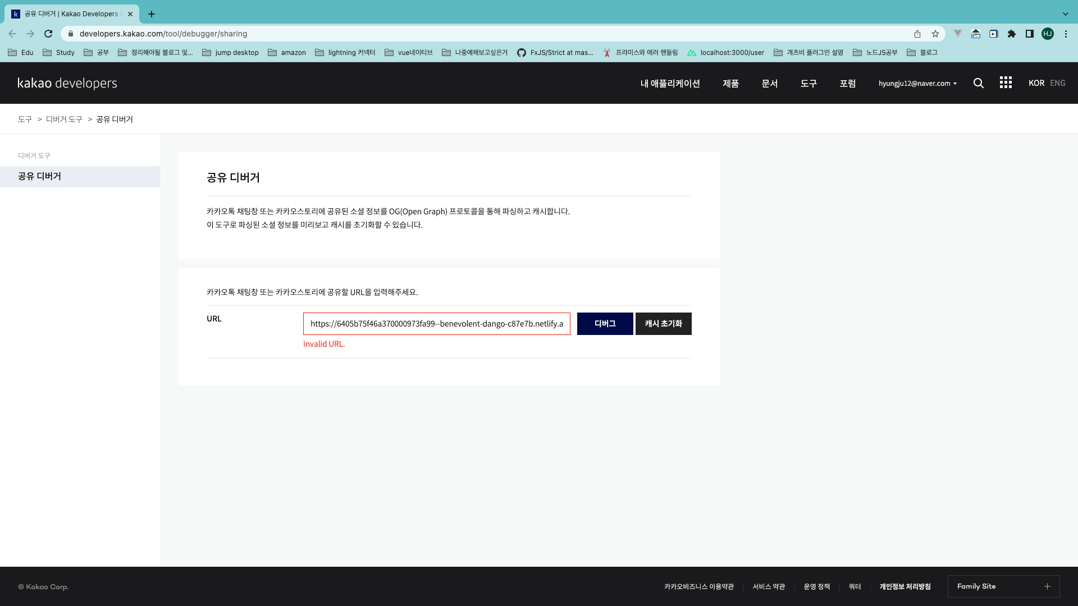The image size is (1078, 606).
Task: Open 쿼터 footer link
Action: 855,586
